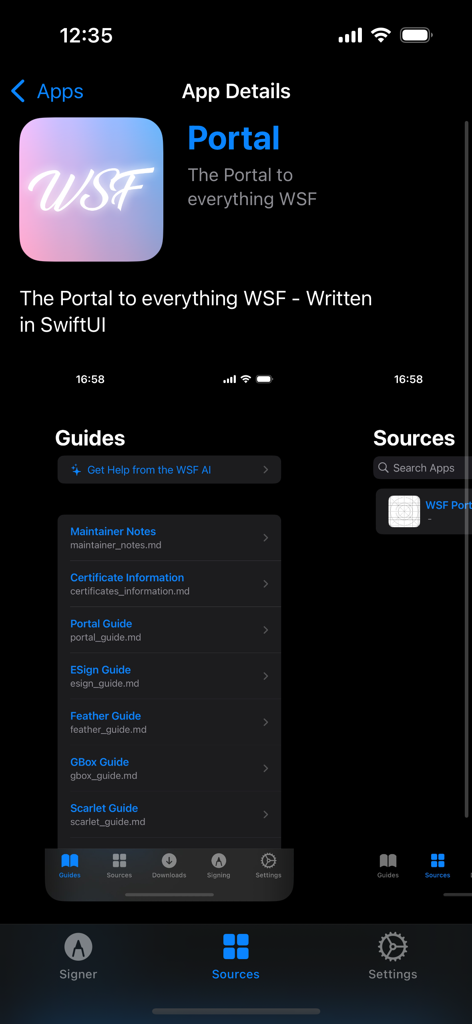
Task: Tap the Search Apps field in preview
Action: (423, 468)
